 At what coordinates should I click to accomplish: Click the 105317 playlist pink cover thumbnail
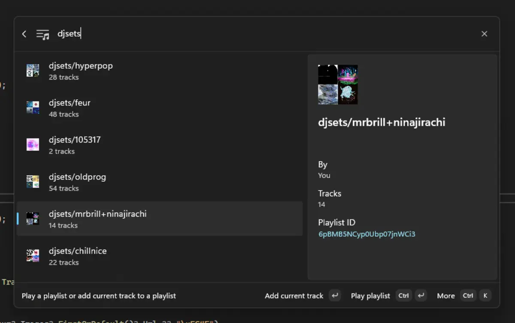(x=33, y=145)
